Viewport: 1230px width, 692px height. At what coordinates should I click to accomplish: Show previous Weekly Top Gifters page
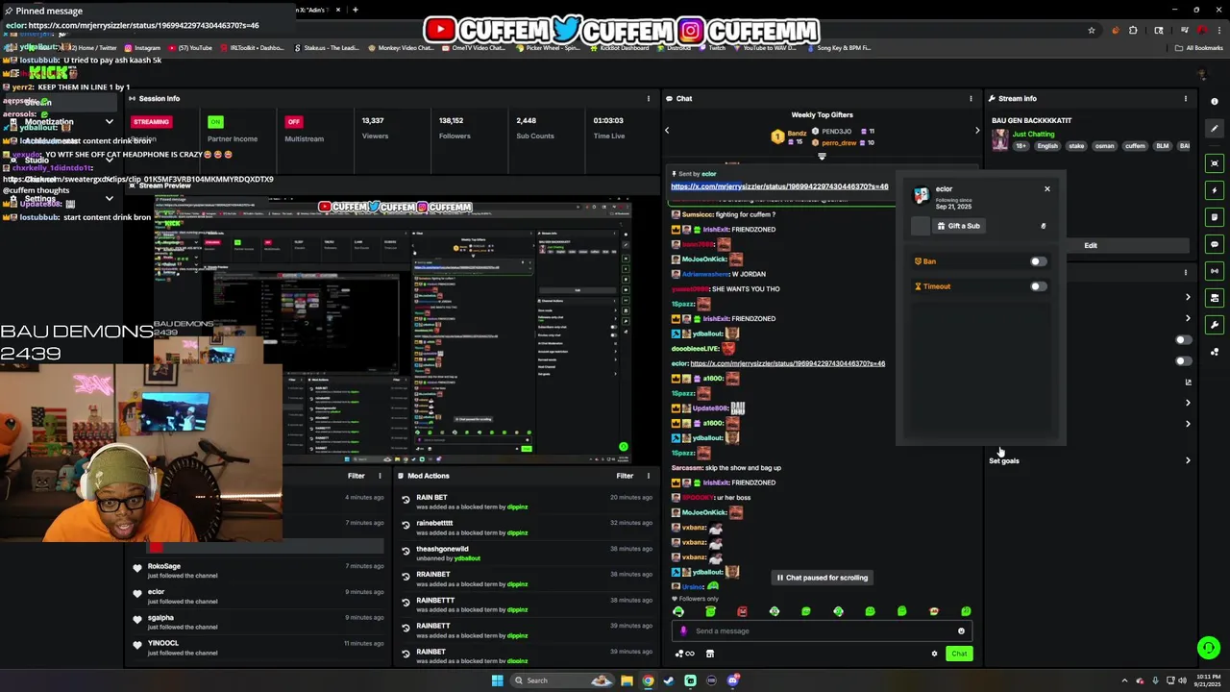tap(667, 131)
